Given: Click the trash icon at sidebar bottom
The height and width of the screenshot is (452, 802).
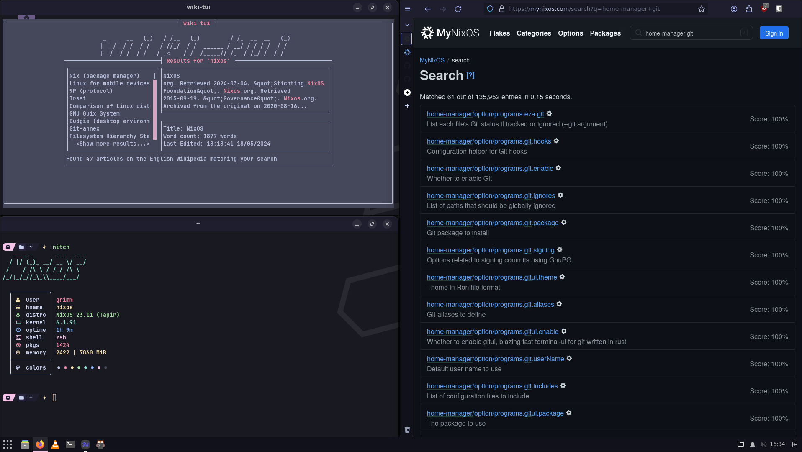Looking at the screenshot, I should [x=407, y=430].
